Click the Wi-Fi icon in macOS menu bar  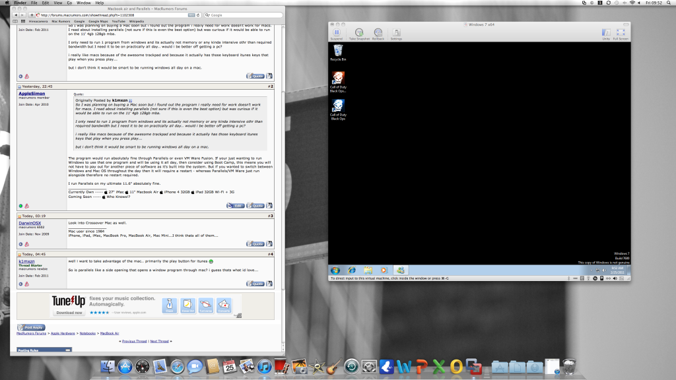pyautogui.click(x=632, y=3)
